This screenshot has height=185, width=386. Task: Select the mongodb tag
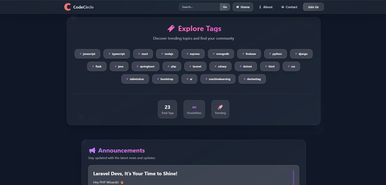point(221,54)
